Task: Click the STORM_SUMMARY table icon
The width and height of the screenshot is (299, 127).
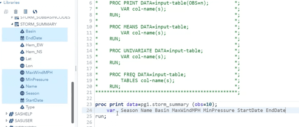Action: click(x=17, y=24)
